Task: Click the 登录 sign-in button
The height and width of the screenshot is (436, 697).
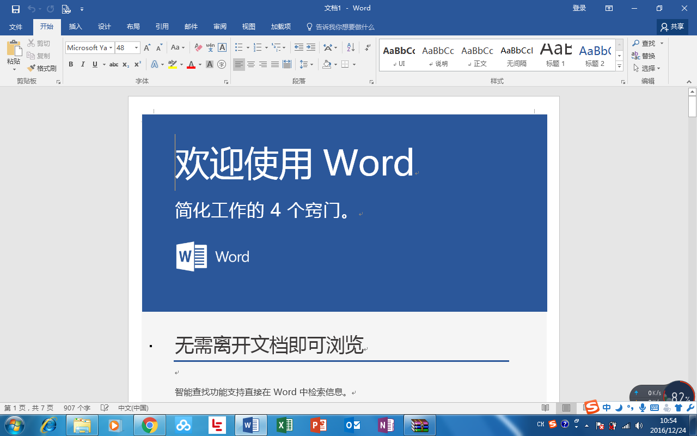Action: (579, 8)
